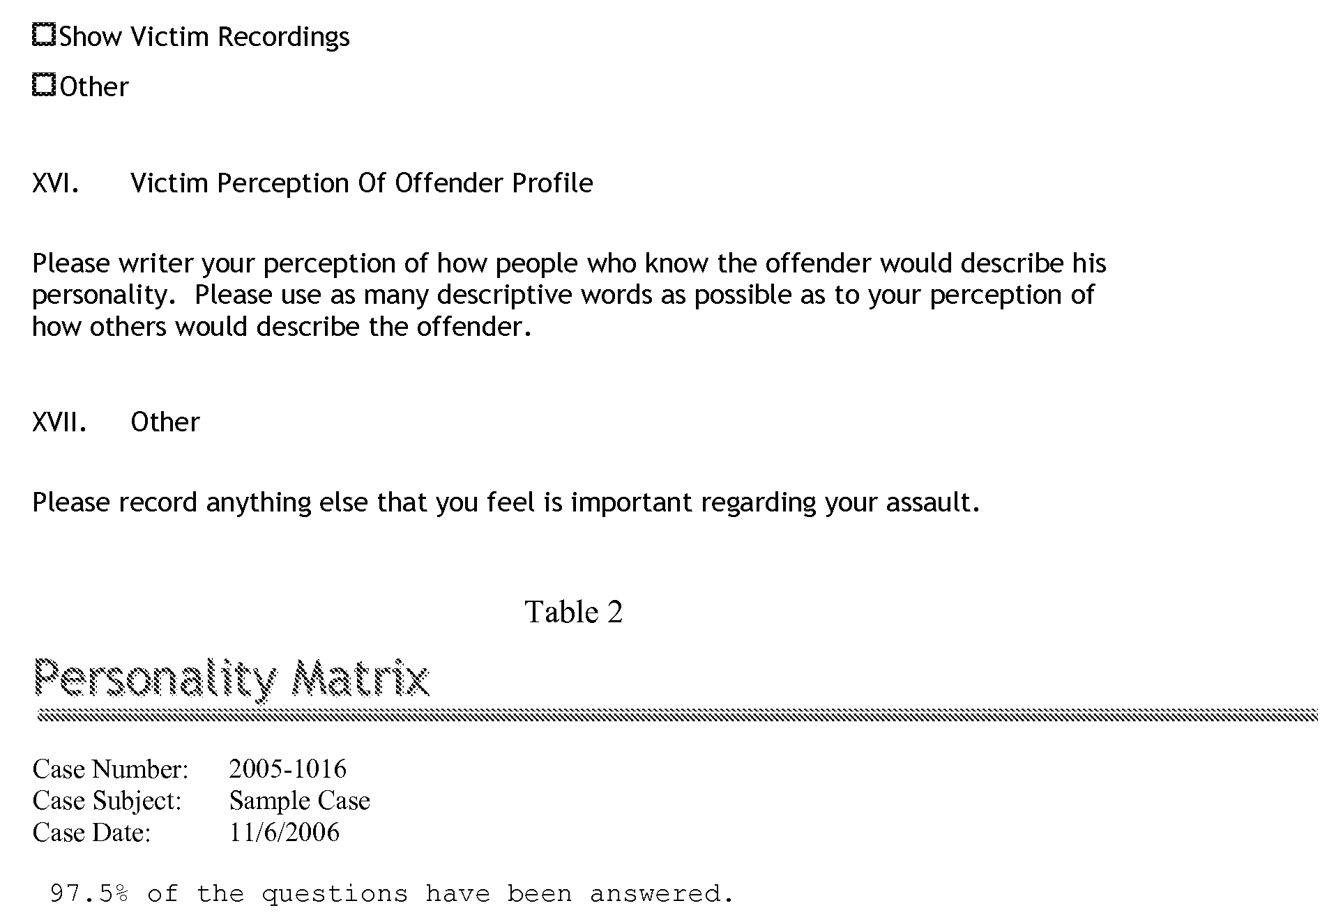Click the sentence about recording anything else
This screenshot has width=1343, height=924.
(x=506, y=502)
